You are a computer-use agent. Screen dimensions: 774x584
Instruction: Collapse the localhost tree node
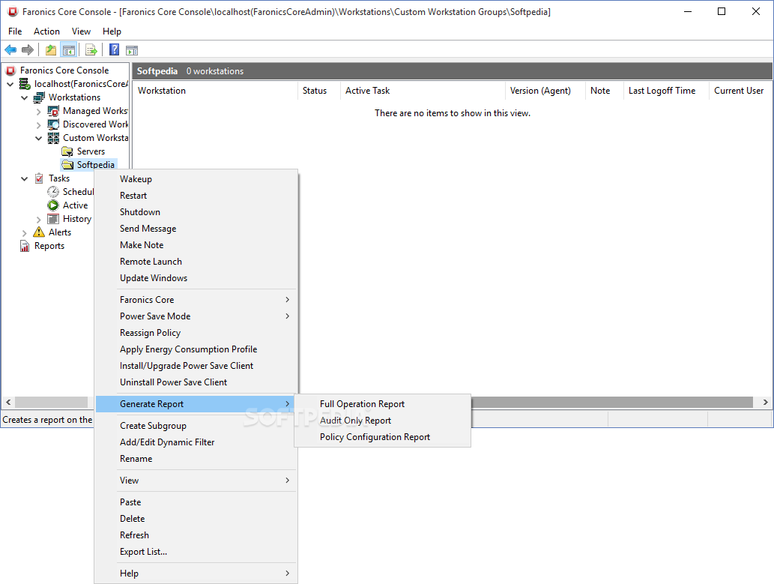pyautogui.click(x=10, y=84)
